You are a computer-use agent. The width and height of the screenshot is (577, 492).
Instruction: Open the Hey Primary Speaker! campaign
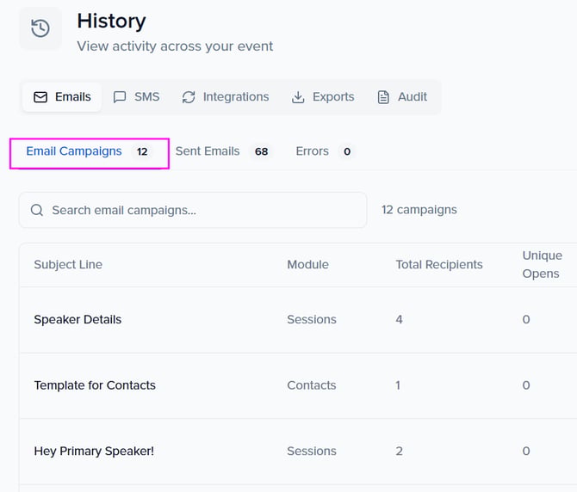tap(94, 451)
